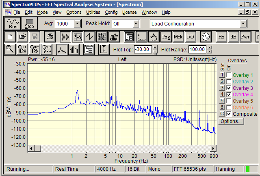Click the scrollbar right arrow under the plot

[x=213, y=148]
